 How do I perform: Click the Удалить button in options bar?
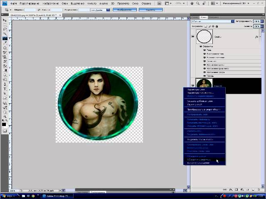(150, 10)
